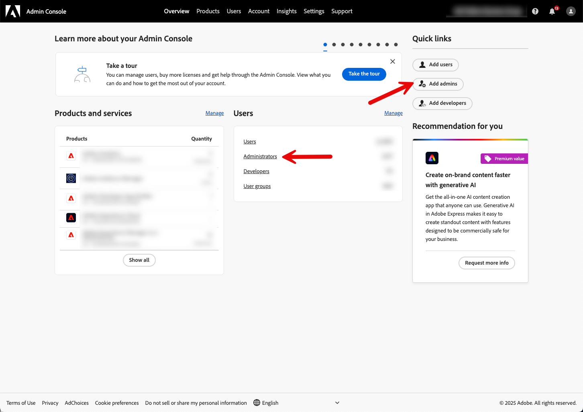Click the first product's Adobe icon
Screen dimensions: 583x412
[71, 156]
